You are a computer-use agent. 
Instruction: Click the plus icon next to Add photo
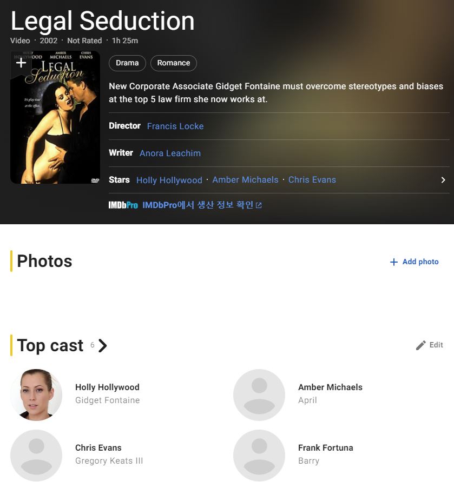click(394, 262)
